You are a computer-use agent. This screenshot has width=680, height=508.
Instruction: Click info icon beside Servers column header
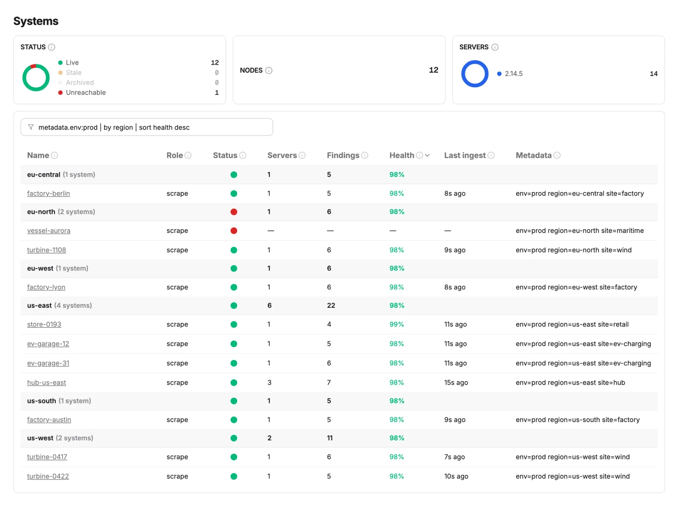coord(302,156)
